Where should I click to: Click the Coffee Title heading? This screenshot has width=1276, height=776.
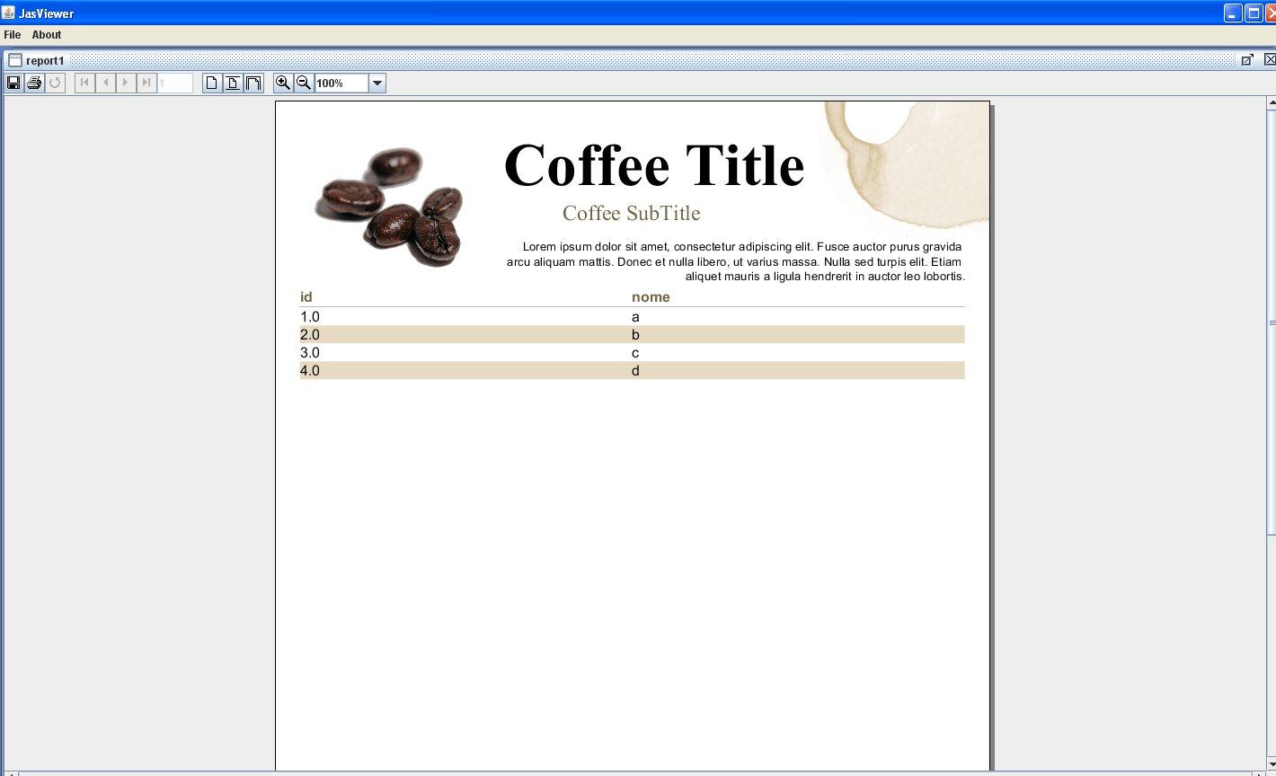coord(654,165)
